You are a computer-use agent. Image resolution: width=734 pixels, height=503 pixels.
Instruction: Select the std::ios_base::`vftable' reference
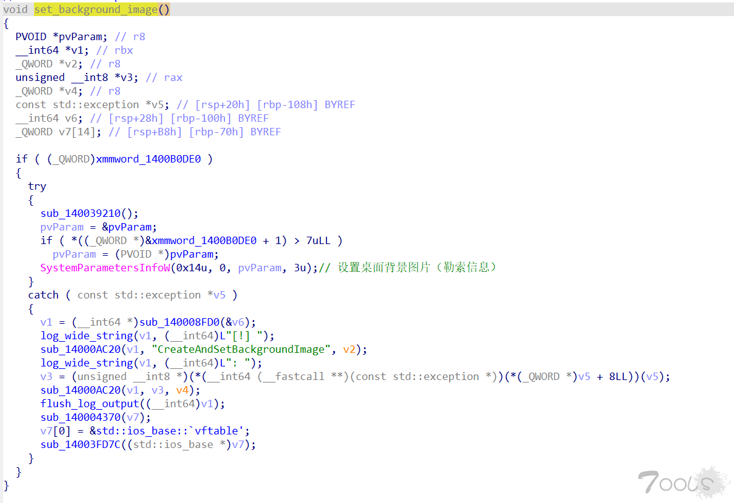point(173,431)
